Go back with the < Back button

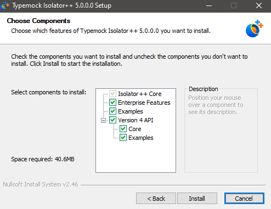[x=156, y=198]
